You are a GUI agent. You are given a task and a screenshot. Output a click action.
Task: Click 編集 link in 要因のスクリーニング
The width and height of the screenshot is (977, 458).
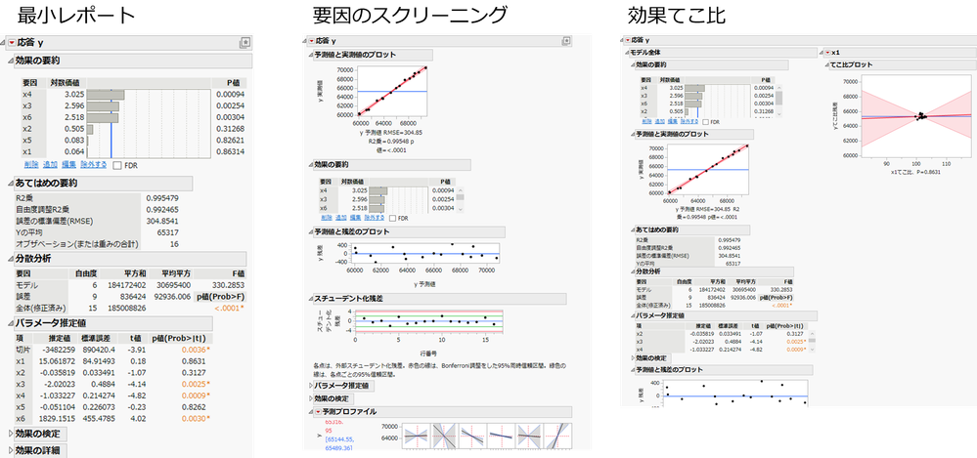coord(355,218)
